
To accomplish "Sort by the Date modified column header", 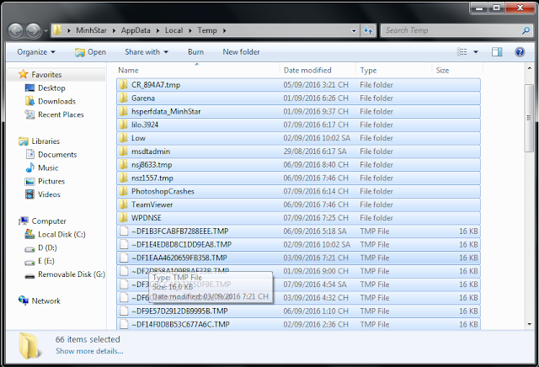I will [318, 70].
